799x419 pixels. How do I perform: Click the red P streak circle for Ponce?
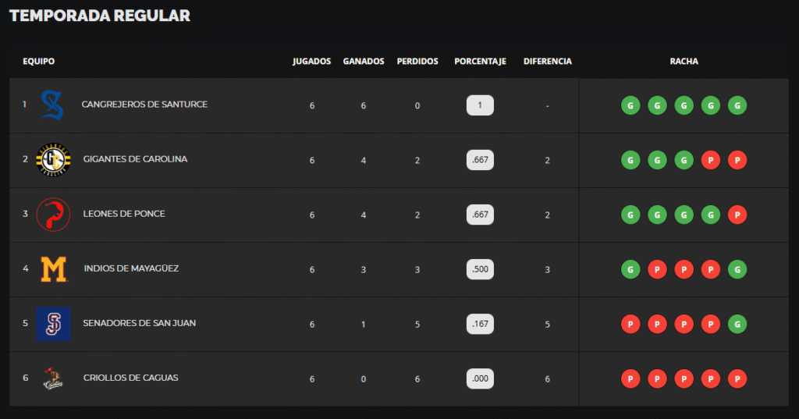737,215
